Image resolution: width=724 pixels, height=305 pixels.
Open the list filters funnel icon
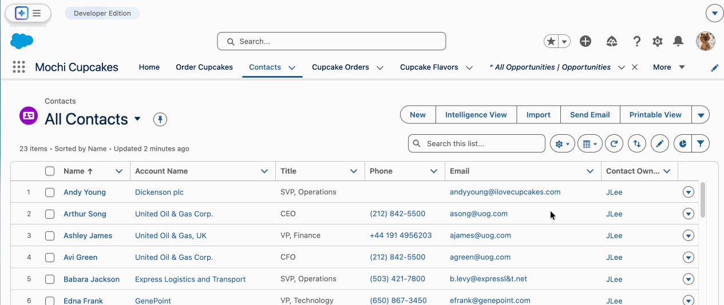point(700,144)
